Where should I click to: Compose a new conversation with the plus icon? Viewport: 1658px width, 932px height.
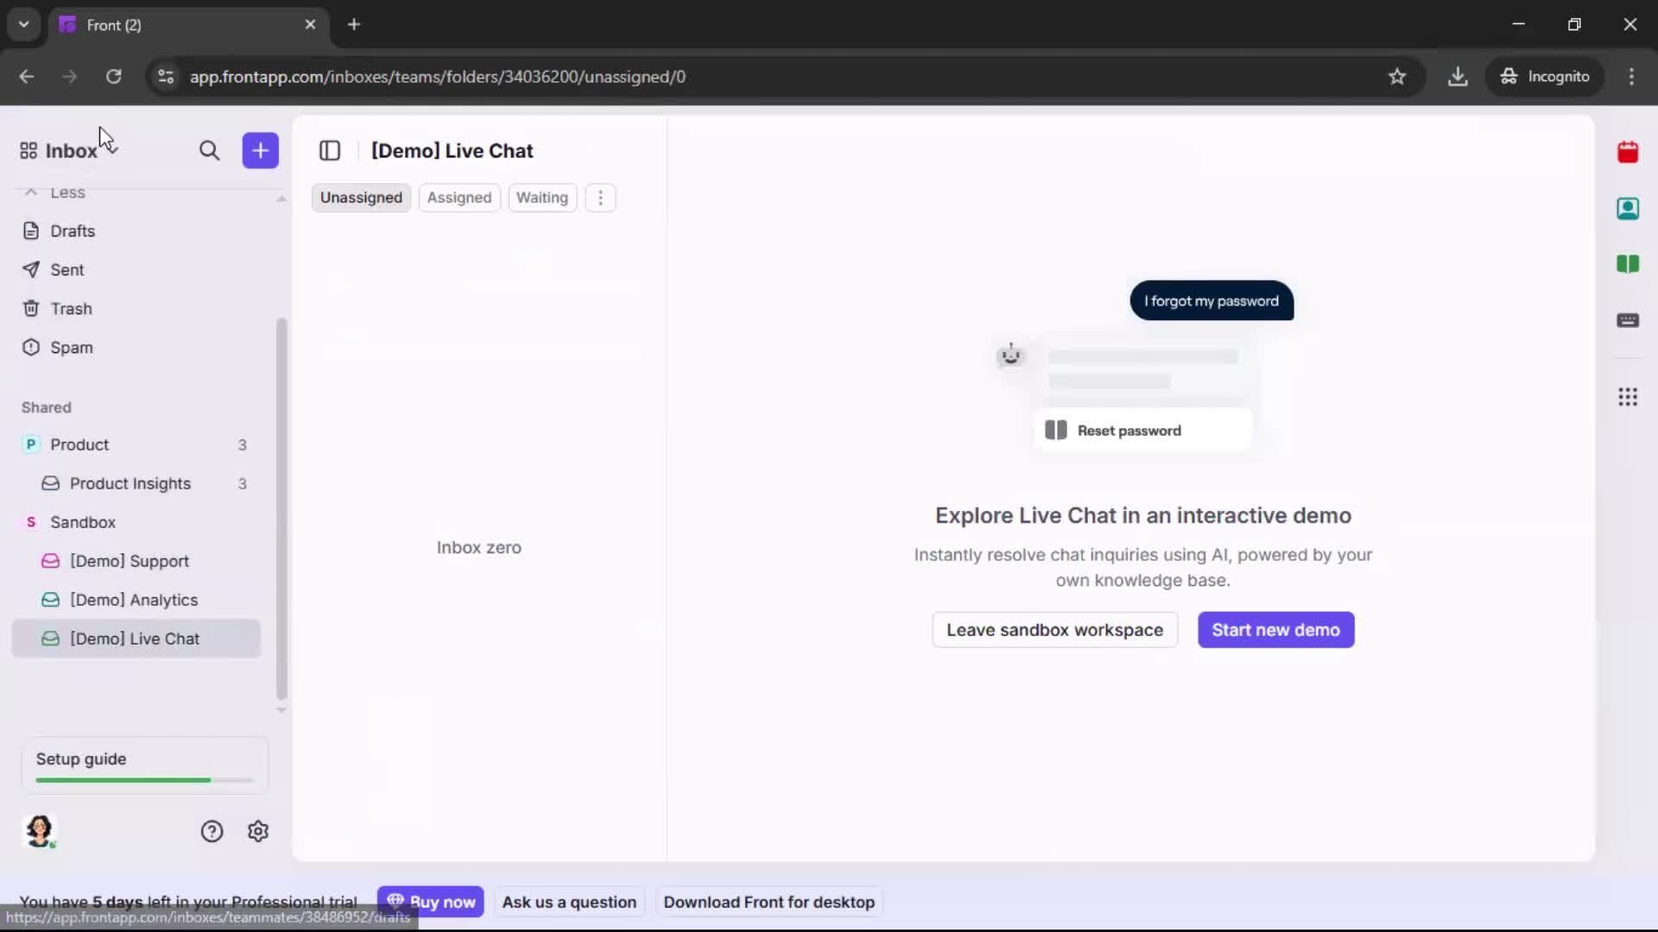(x=260, y=150)
